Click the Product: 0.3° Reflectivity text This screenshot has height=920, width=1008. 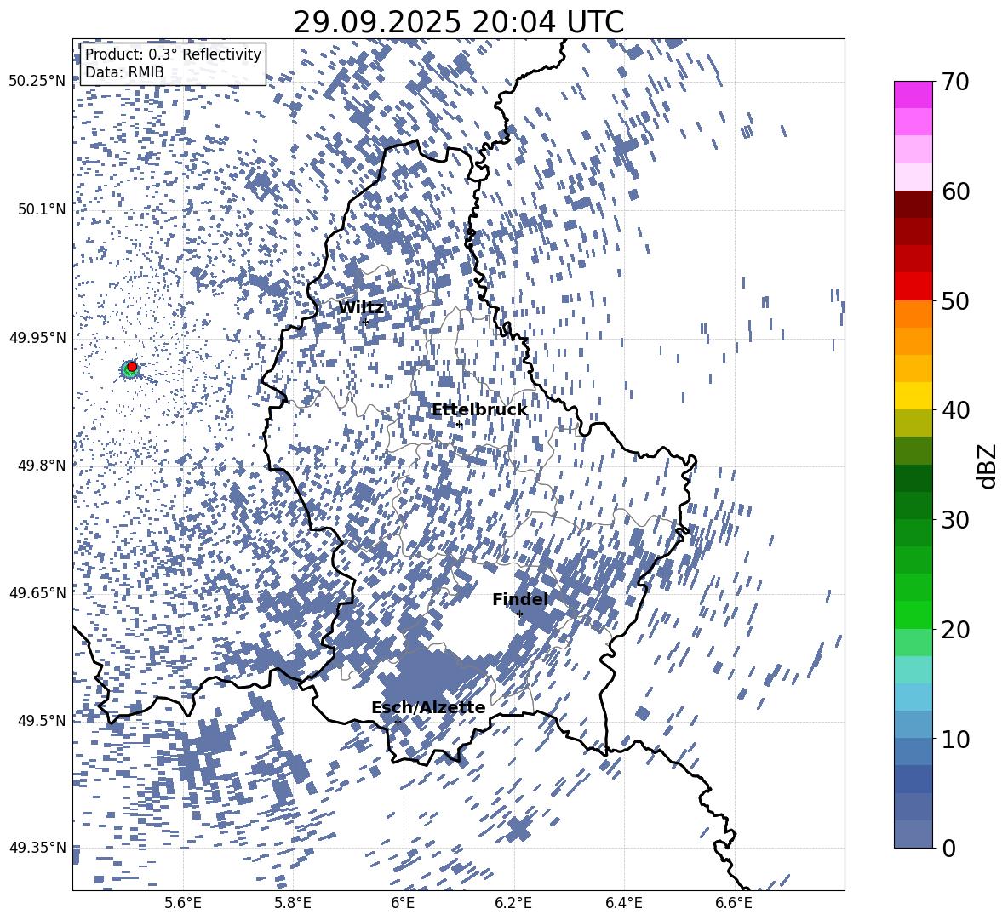pos(173,54)
